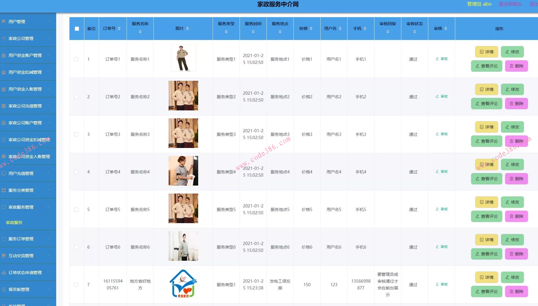The width and height of the screenshot is (538, 306).
Task: Expand 服务分类管理 with its chevron
Action: click(49, 190)
